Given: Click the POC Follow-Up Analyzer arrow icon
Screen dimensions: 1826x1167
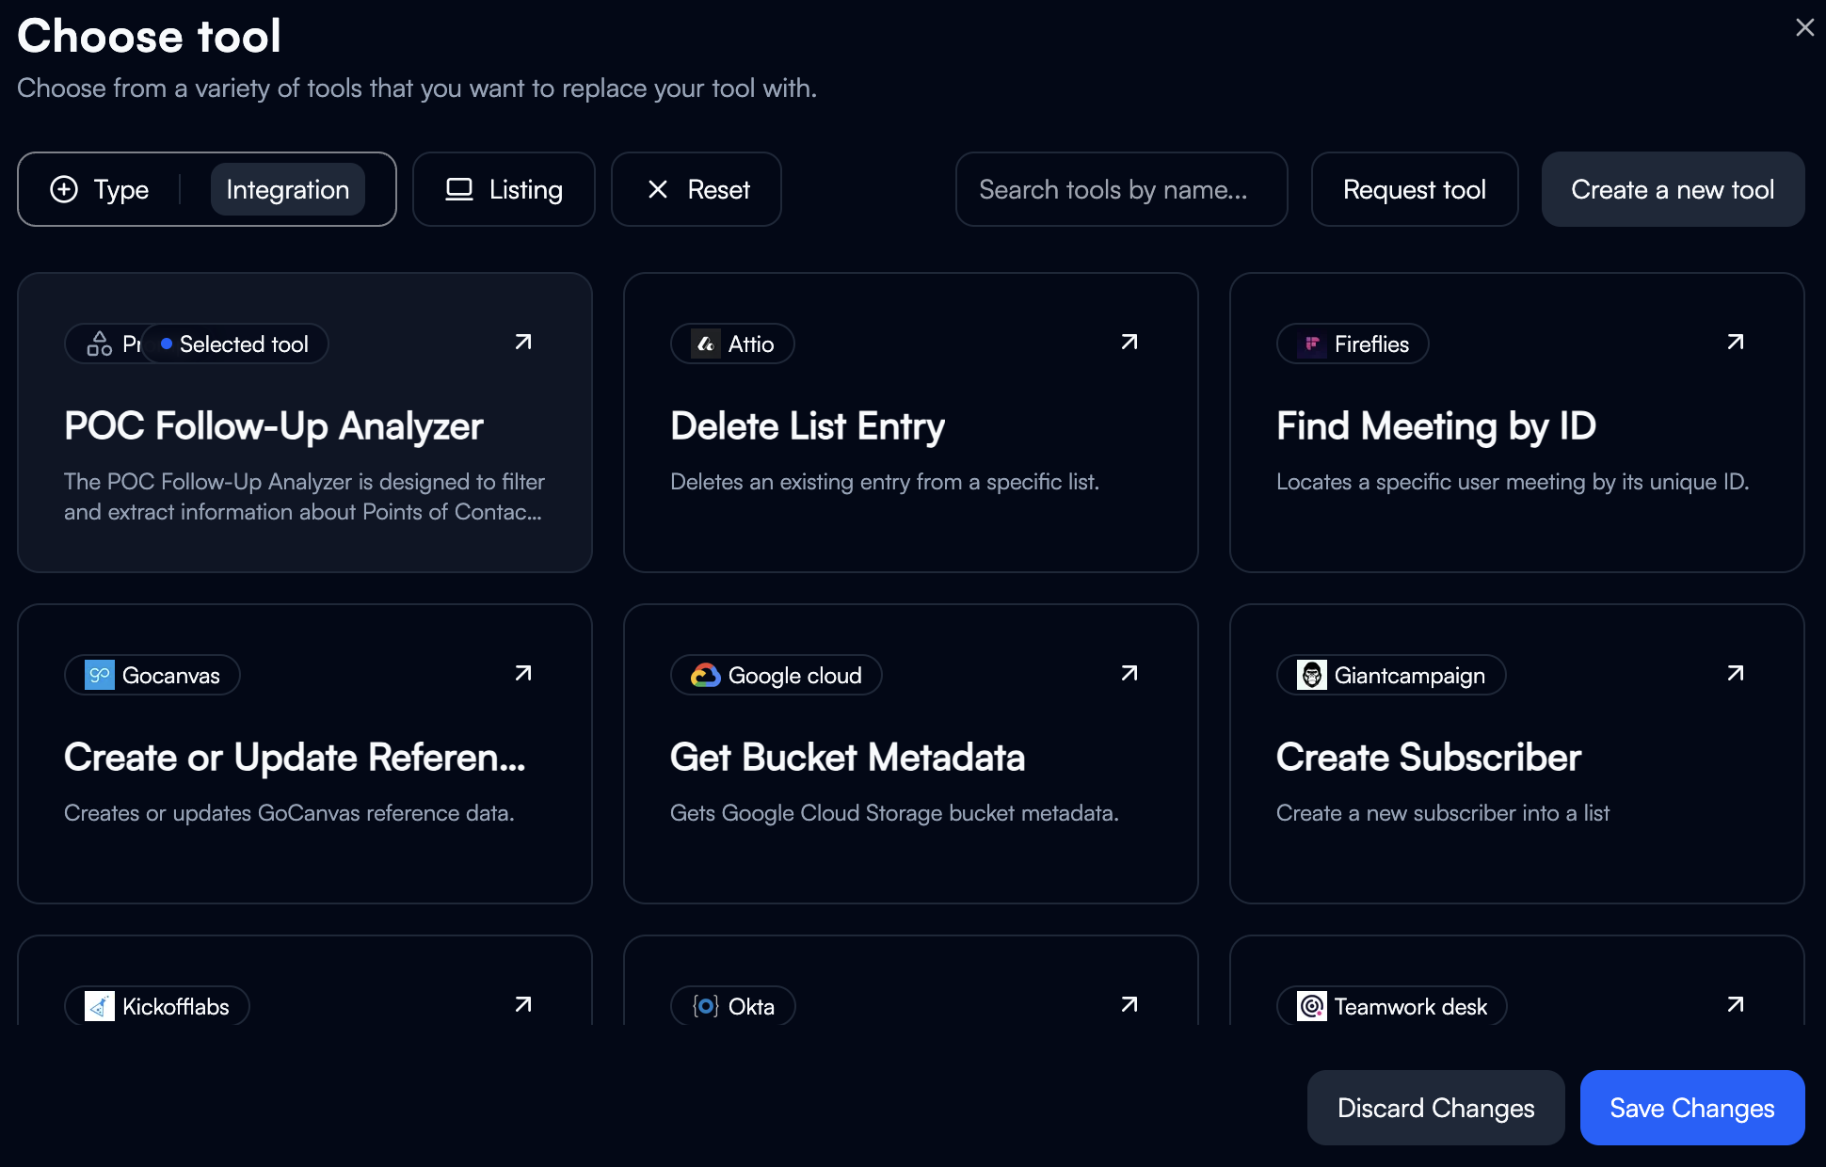Looking at the screenshot, I should pos(522,343).
